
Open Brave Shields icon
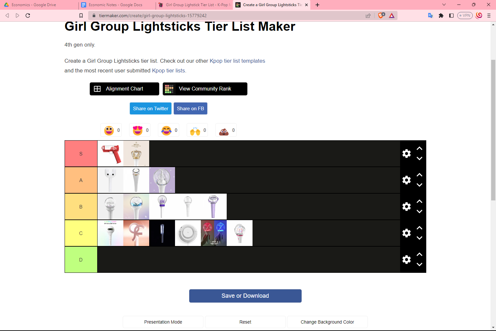click(x=381, y=16)
